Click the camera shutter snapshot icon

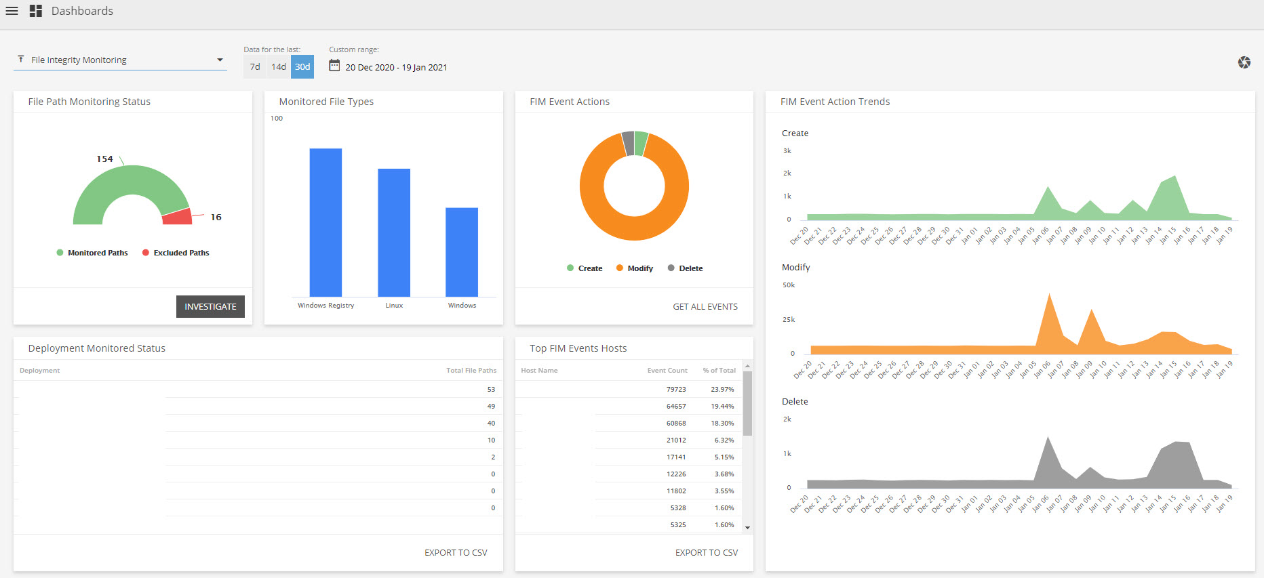[1244, 62]
